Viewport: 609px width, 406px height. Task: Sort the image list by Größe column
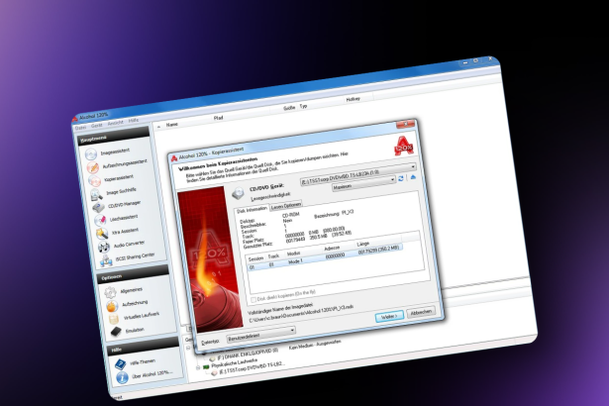tap(289, 108)
